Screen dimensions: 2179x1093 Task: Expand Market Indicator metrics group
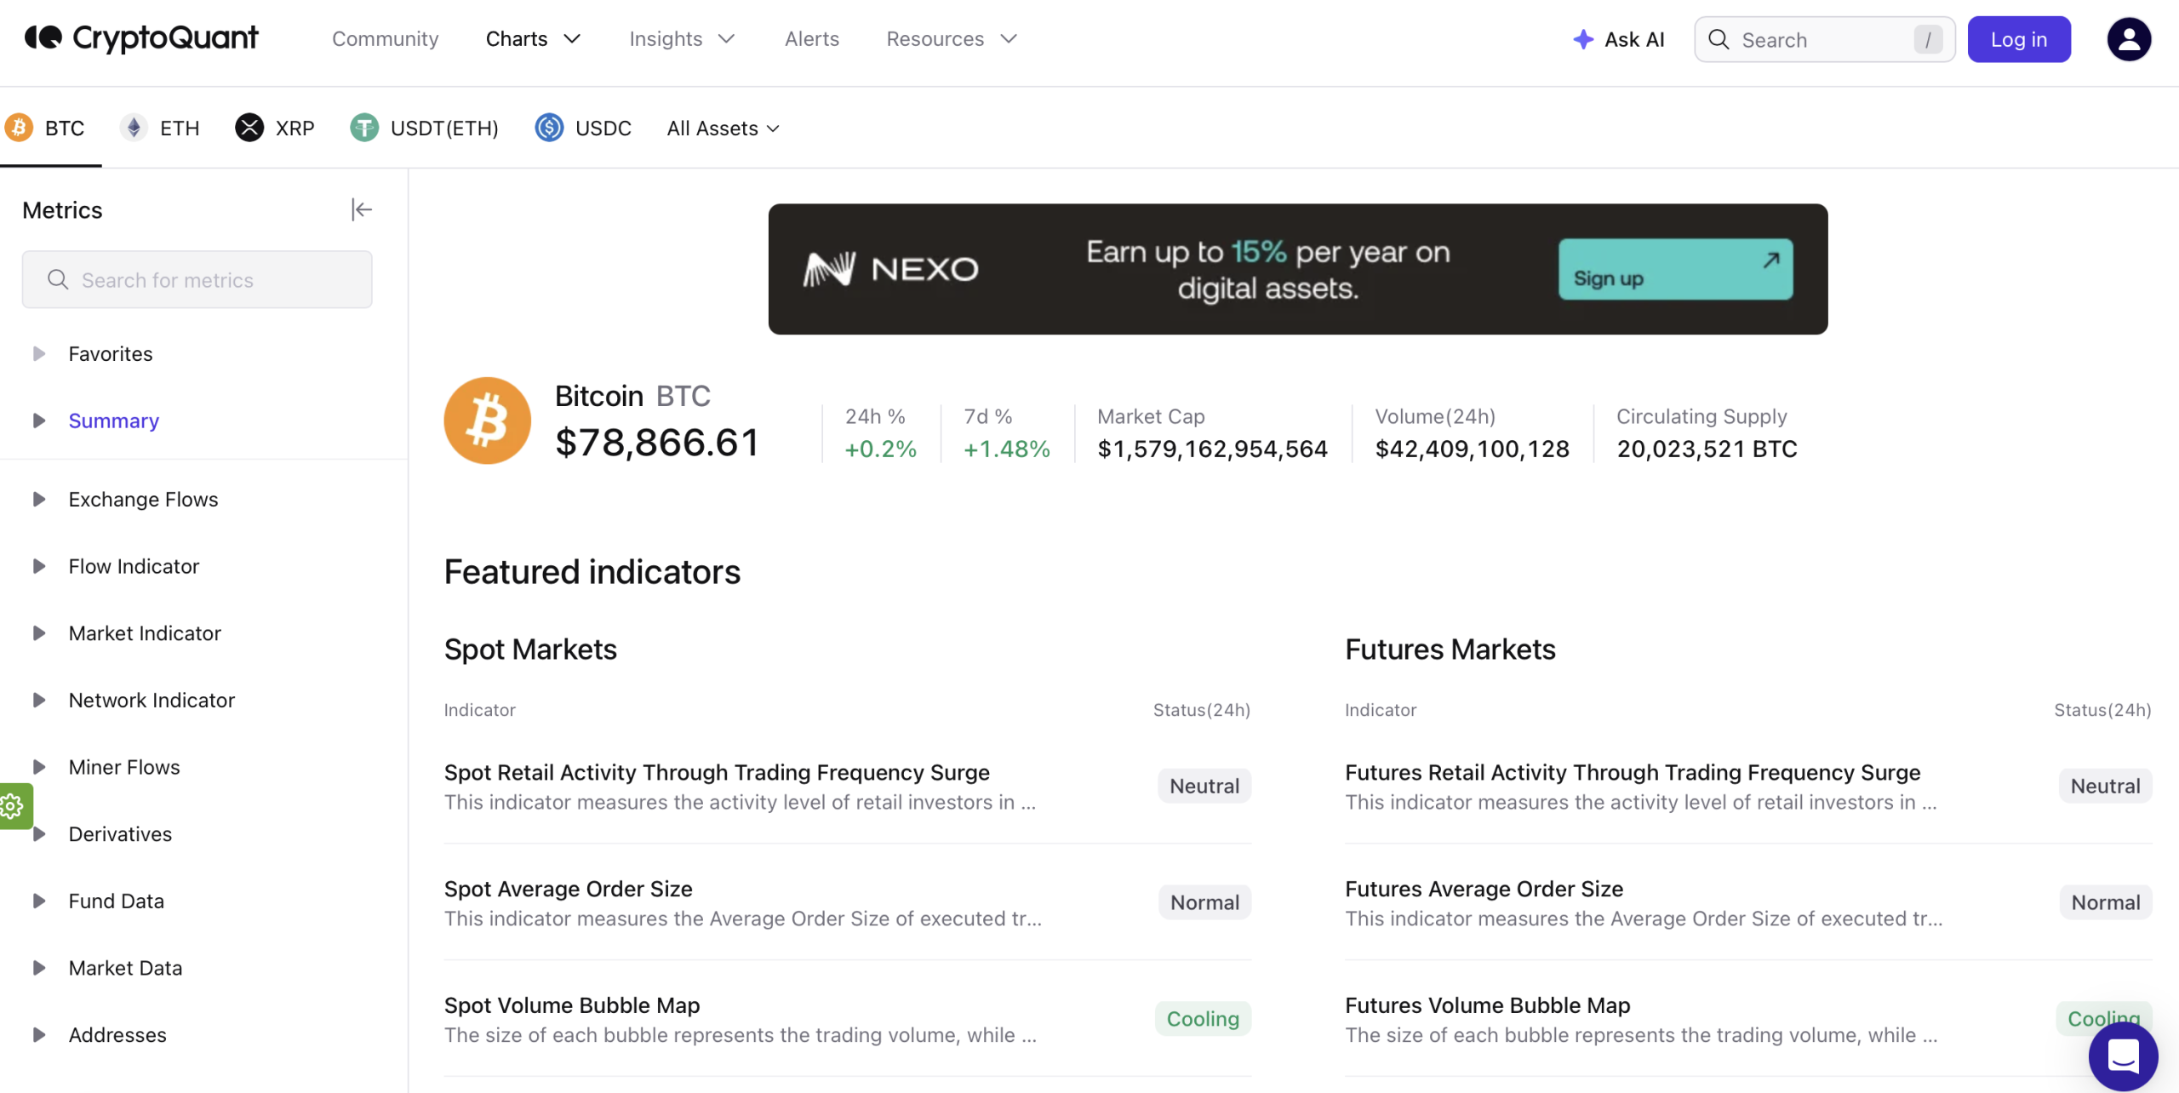click(x=38, y=632)
